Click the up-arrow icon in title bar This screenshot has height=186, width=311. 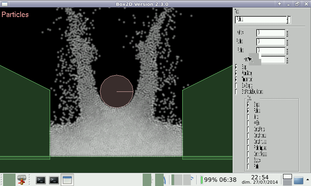click(x=279, y=4)
